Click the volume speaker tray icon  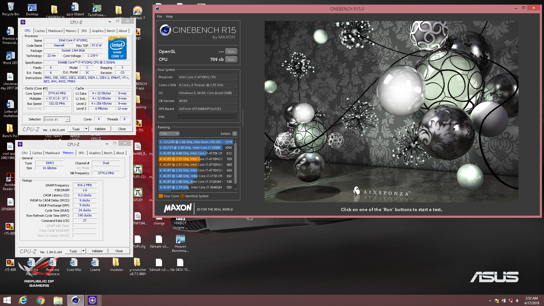point(517,301)
